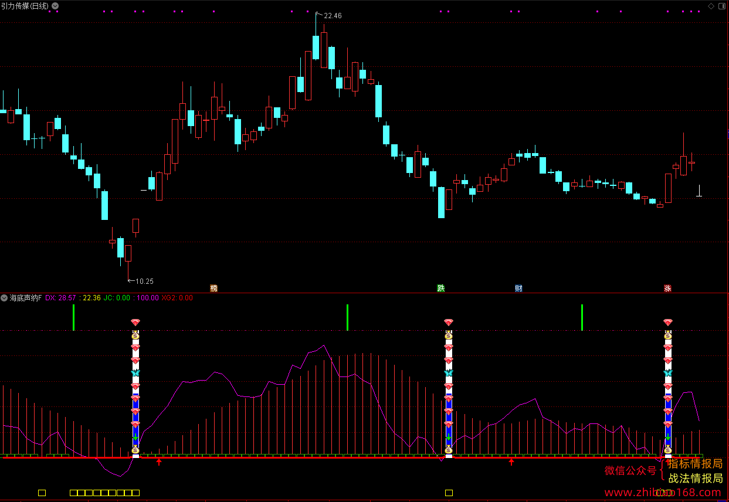Click upper money bag in second signal column

pyautogui.click(x=449, y=335)
